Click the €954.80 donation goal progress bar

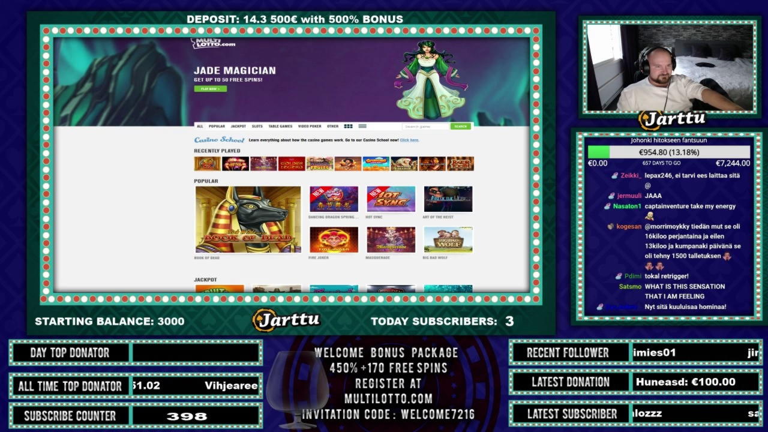(668, 152)
